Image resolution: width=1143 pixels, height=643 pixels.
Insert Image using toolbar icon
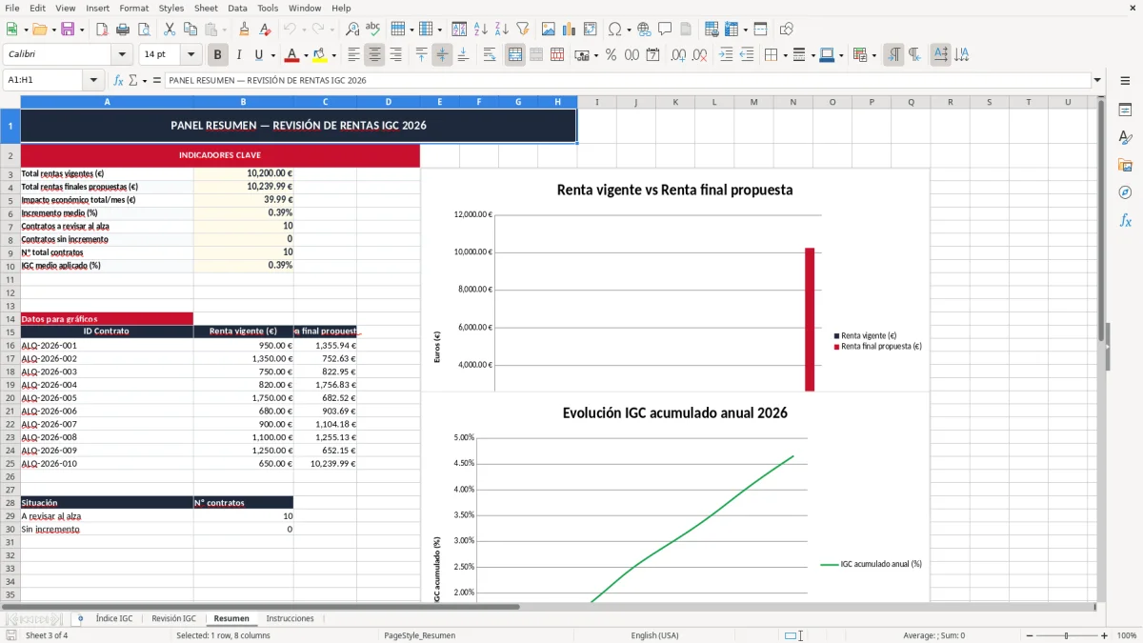(550, 30)
